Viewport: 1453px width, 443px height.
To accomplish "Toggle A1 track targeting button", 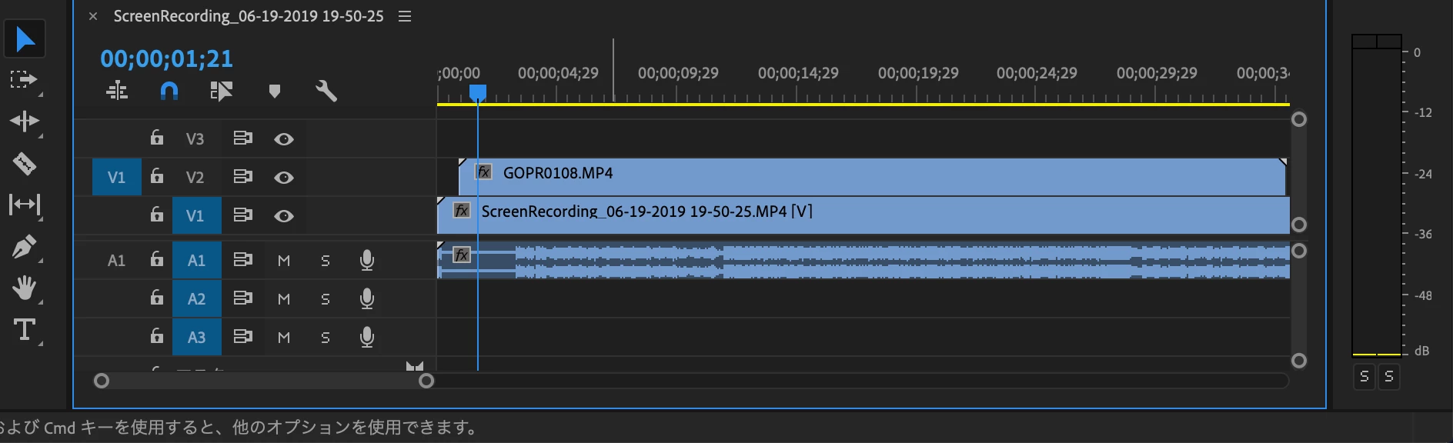I will (x=196, y=261).
